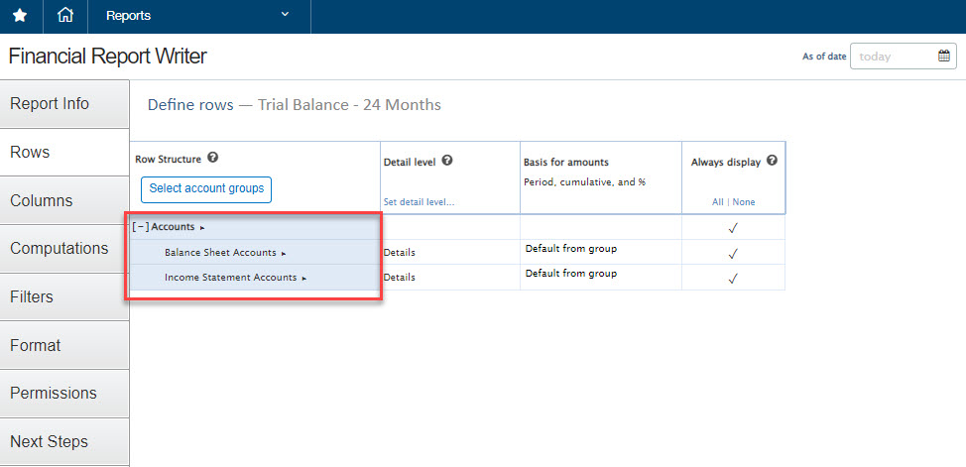Click help icon next to Always display

[x=772, y=161]
